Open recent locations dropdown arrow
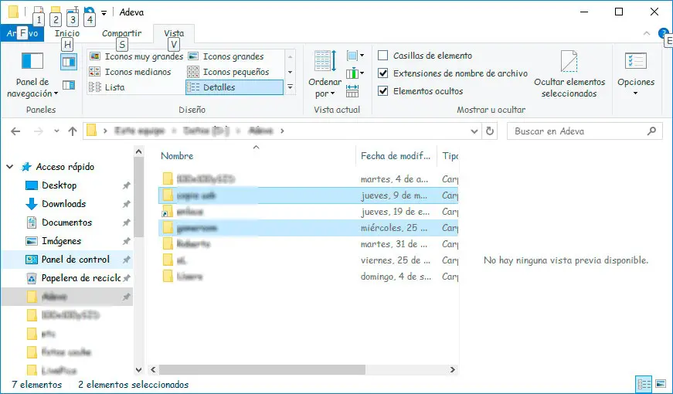The height and width of the screenshot is (394, 673). 56,131
